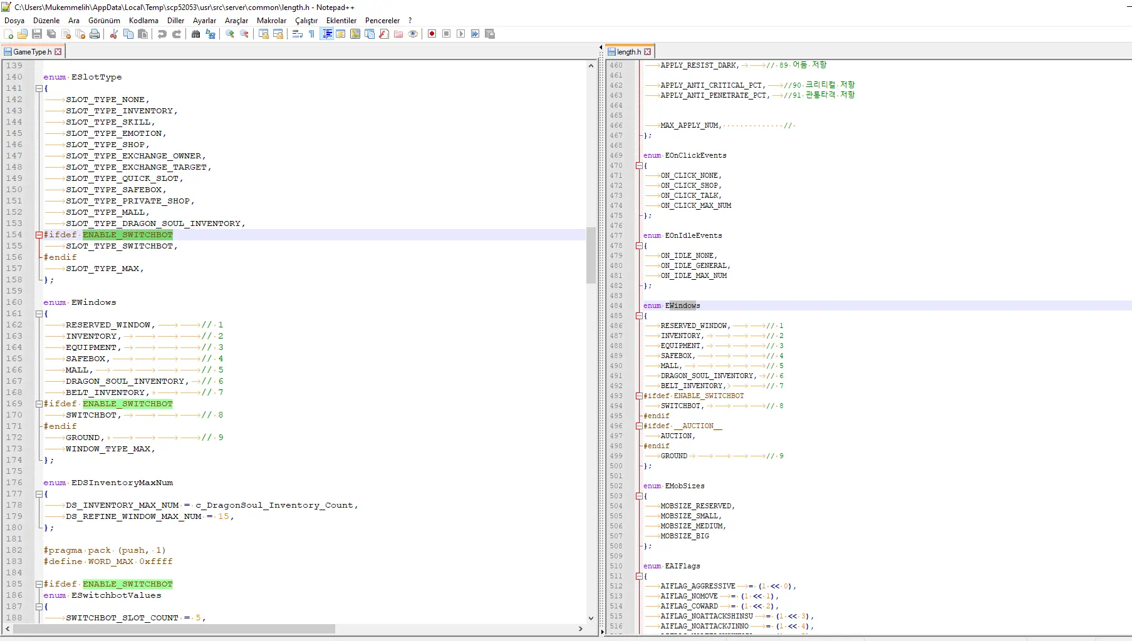Click the left pane horizontal scrollbar
The image size is (1132, 641).
click(x=174, y=628)
